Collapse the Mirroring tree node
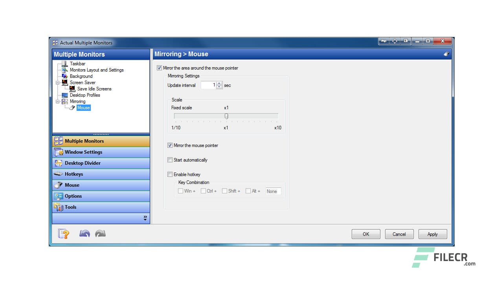The width and height of the screenshot is (503, 283). [x=58, y=101]
